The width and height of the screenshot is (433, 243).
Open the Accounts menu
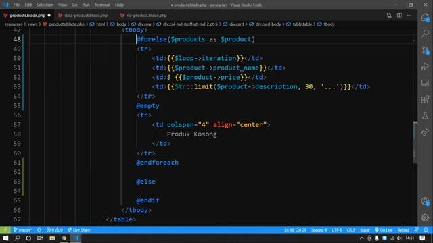pyautogui.click(x=425, y=201)
